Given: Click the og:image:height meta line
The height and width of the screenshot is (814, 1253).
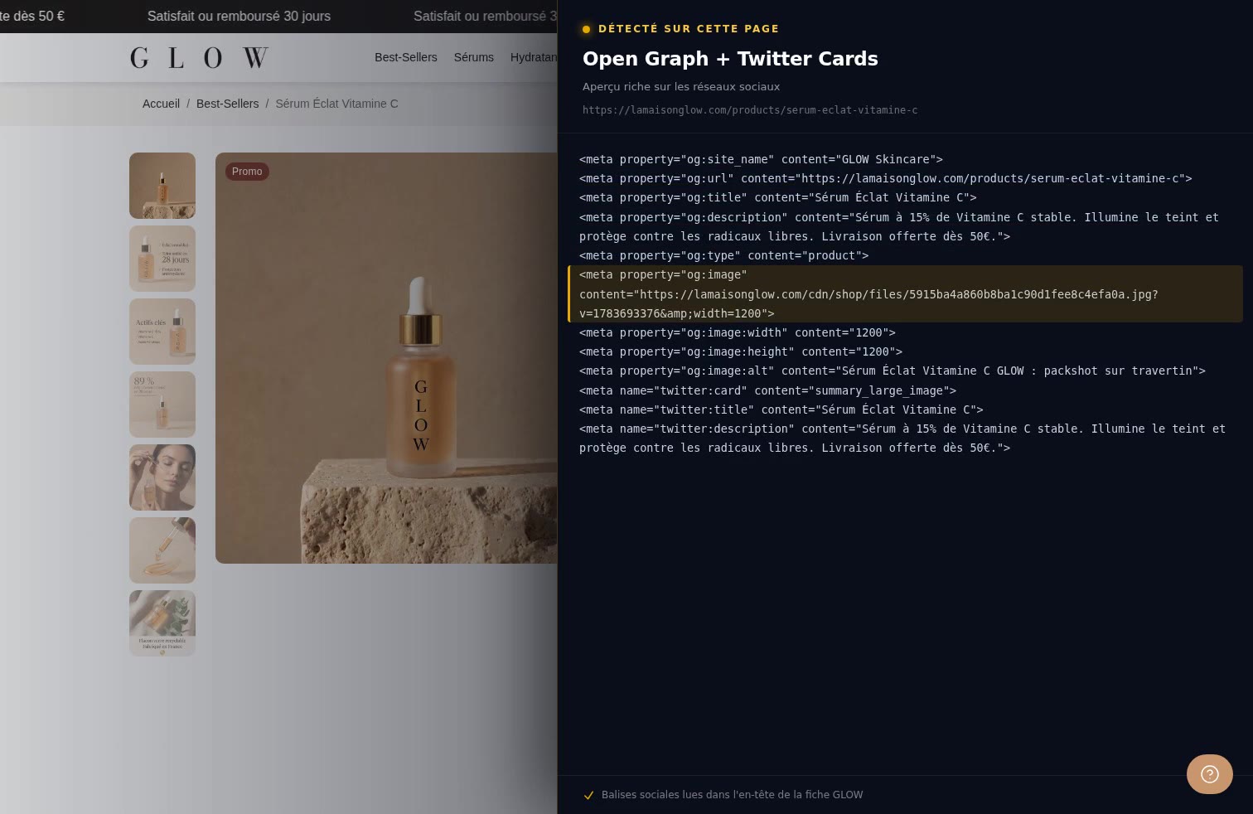Looking at the screenshot, I should tap(741, 351).
